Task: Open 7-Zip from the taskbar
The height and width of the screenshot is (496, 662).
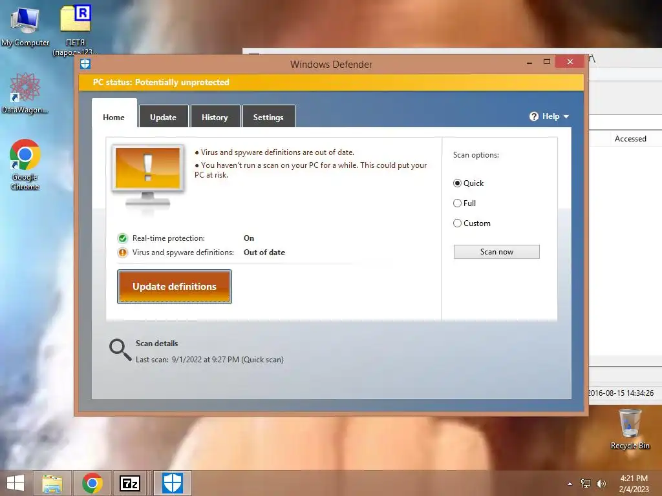Action: (x=130, y=483)
